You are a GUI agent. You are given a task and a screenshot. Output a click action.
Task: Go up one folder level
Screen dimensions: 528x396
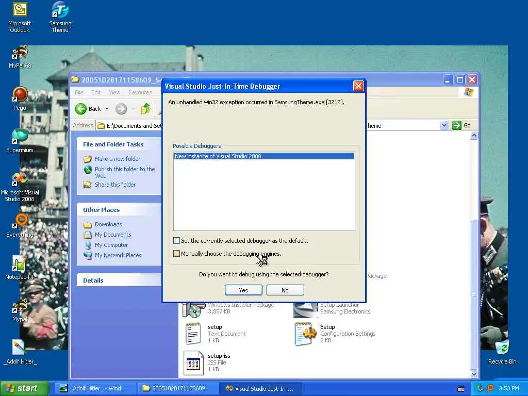tap(146, 109)
